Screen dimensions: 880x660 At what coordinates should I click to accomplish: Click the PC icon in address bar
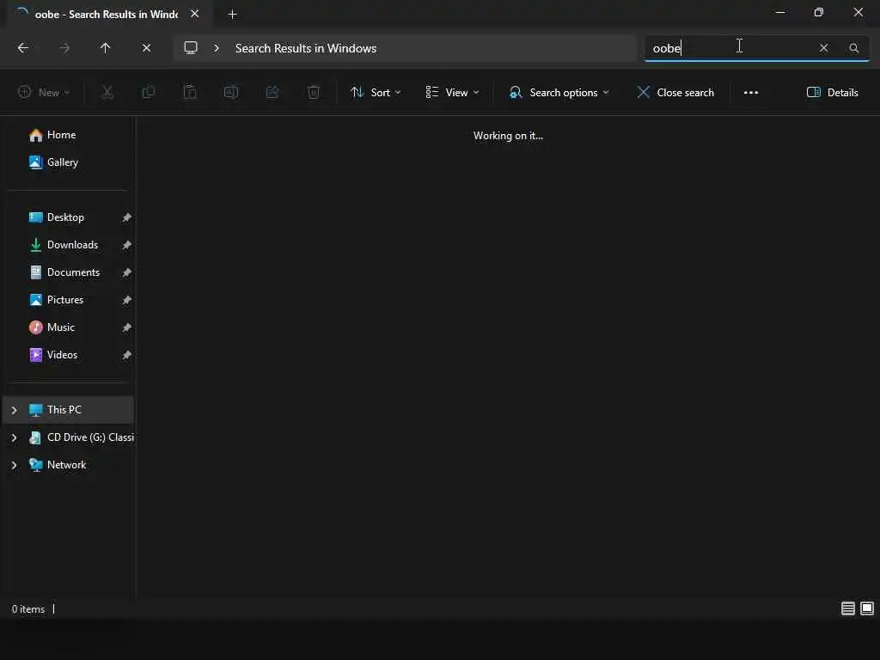tap(191, 48)
